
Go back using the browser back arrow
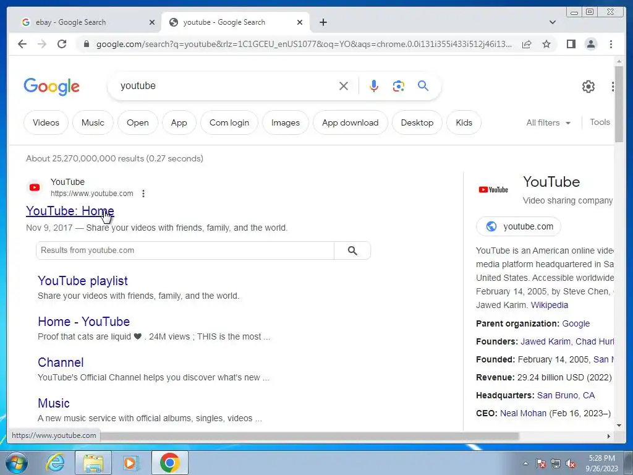pos(22,44)
